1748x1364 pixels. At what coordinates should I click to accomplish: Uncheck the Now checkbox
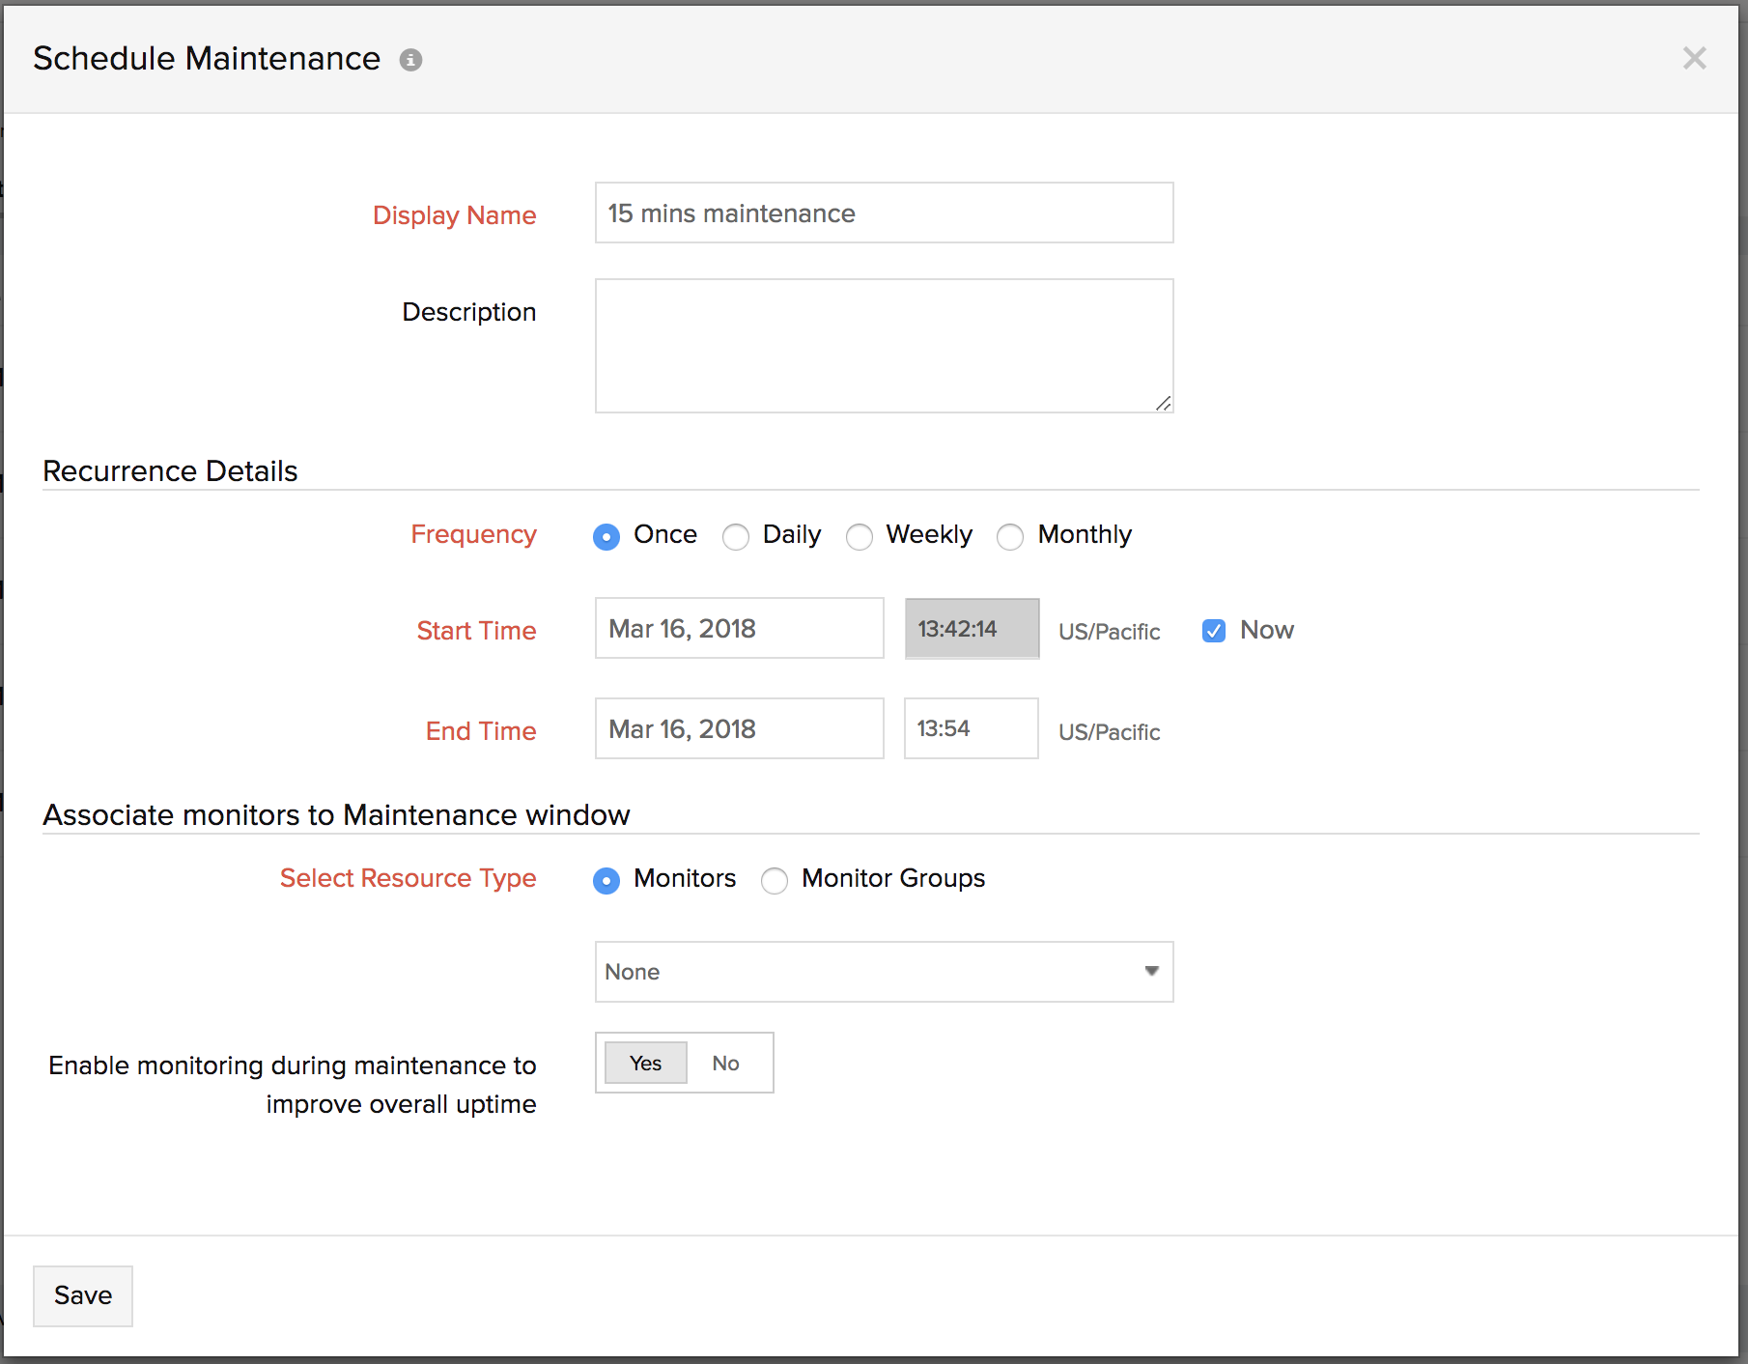pyautogui.click(x=1213, y=631)
